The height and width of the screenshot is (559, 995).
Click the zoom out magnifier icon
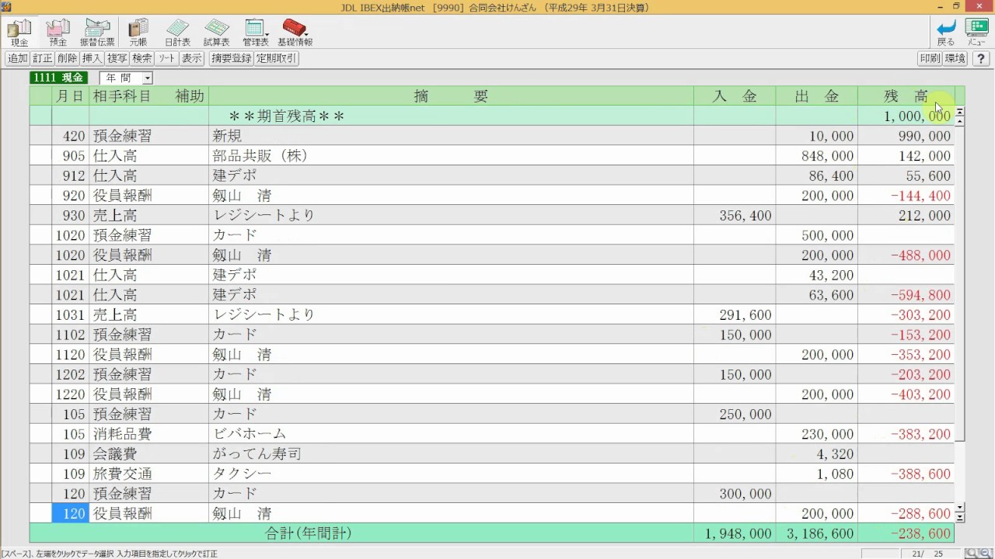[x=985, y=554]
